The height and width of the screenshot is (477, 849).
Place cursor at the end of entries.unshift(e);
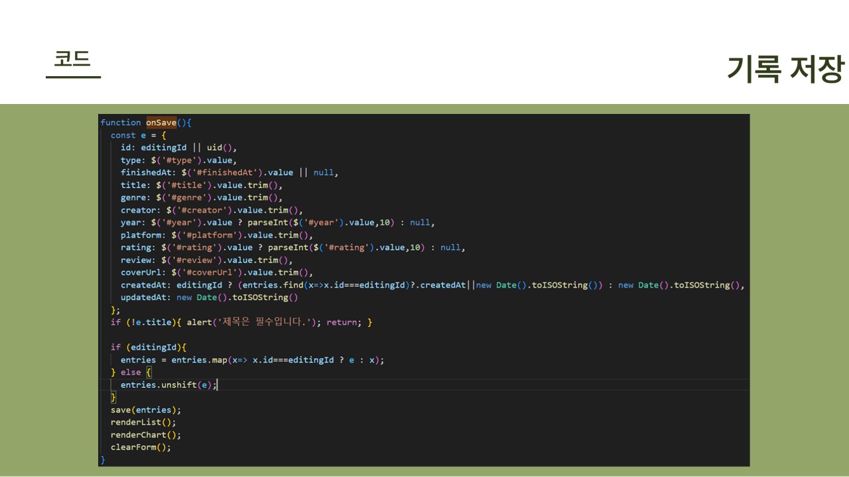(x=217, y=385)
